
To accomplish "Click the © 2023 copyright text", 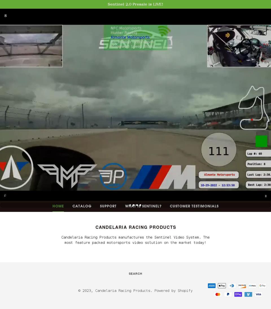I will (x=86, y=291).
